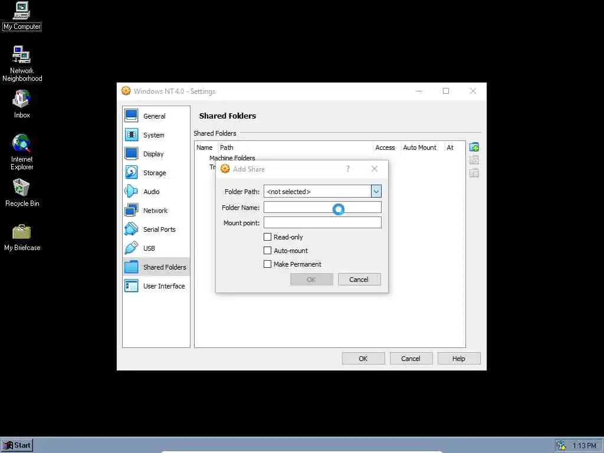Click the Folder Name input field
Image resolution: width=604 pixels, height=453 pixels.
323,207
